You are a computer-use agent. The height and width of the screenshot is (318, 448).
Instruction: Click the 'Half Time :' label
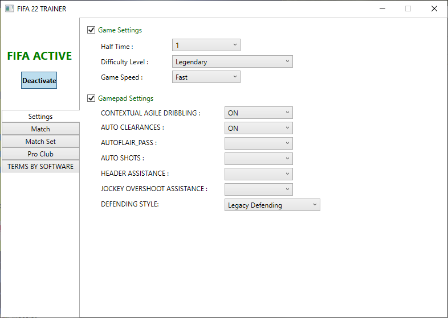(117, 47)
